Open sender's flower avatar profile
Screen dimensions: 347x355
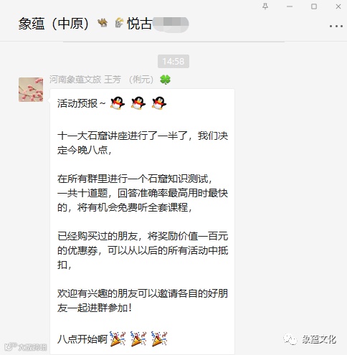31,90
